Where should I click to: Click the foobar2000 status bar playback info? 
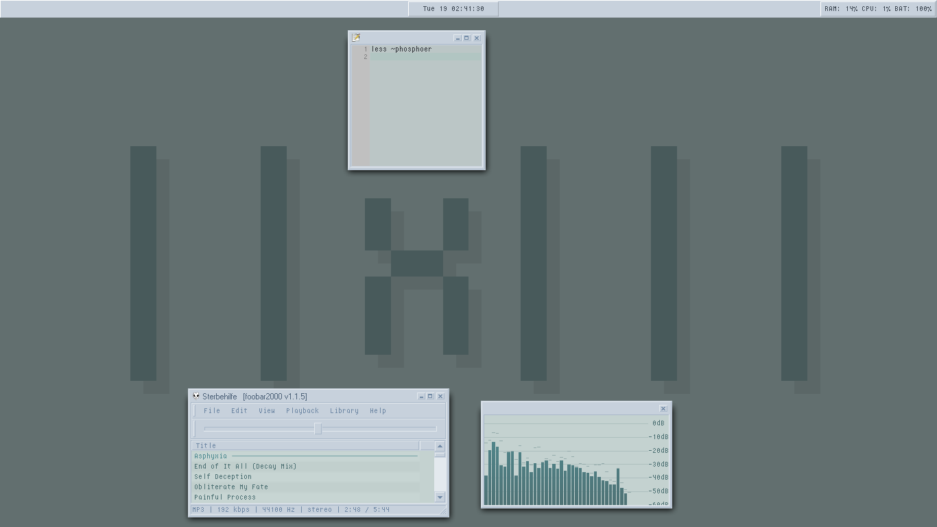coord(291,510)
